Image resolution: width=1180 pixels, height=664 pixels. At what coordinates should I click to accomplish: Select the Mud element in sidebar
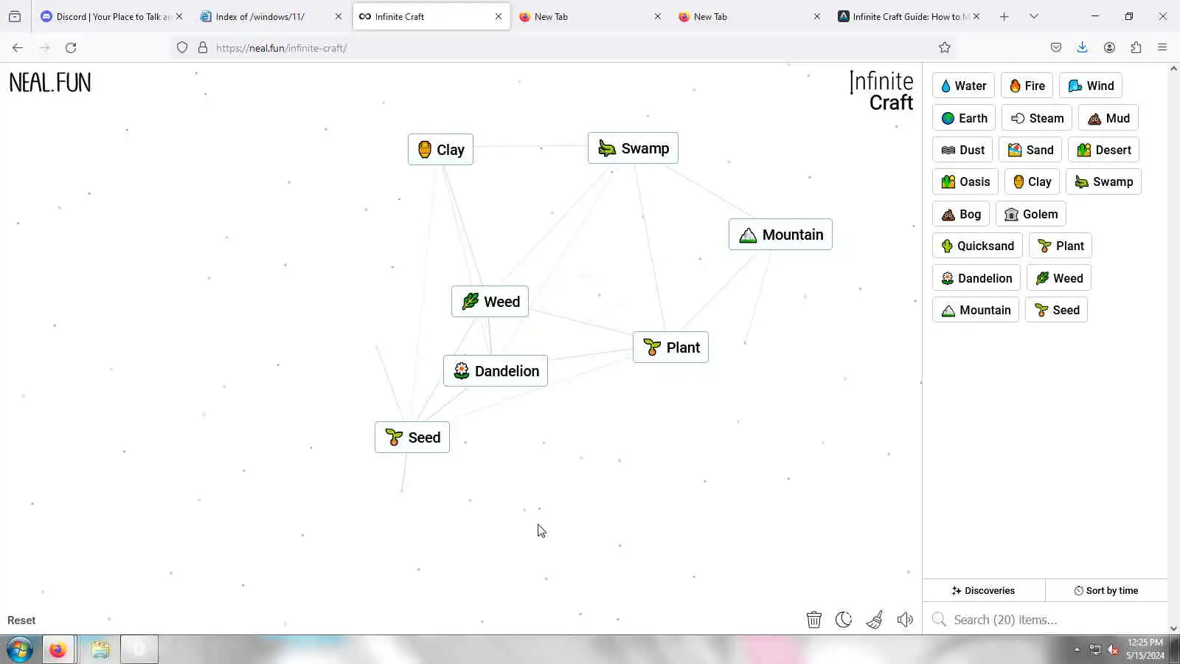point(1108,118)
